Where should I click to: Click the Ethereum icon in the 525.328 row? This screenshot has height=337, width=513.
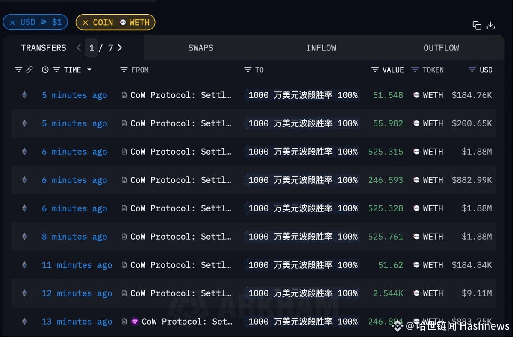pyautogui.click(x=24, y=208)
